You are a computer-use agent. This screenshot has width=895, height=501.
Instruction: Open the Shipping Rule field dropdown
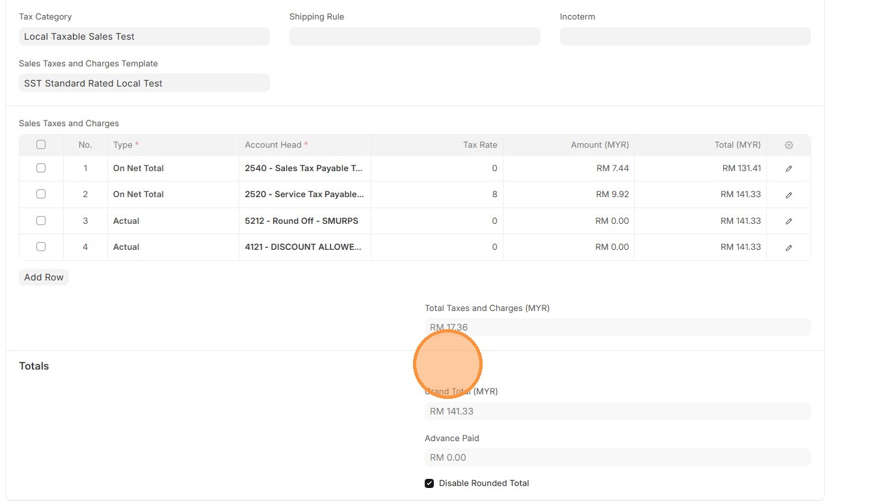click(414, 36)
